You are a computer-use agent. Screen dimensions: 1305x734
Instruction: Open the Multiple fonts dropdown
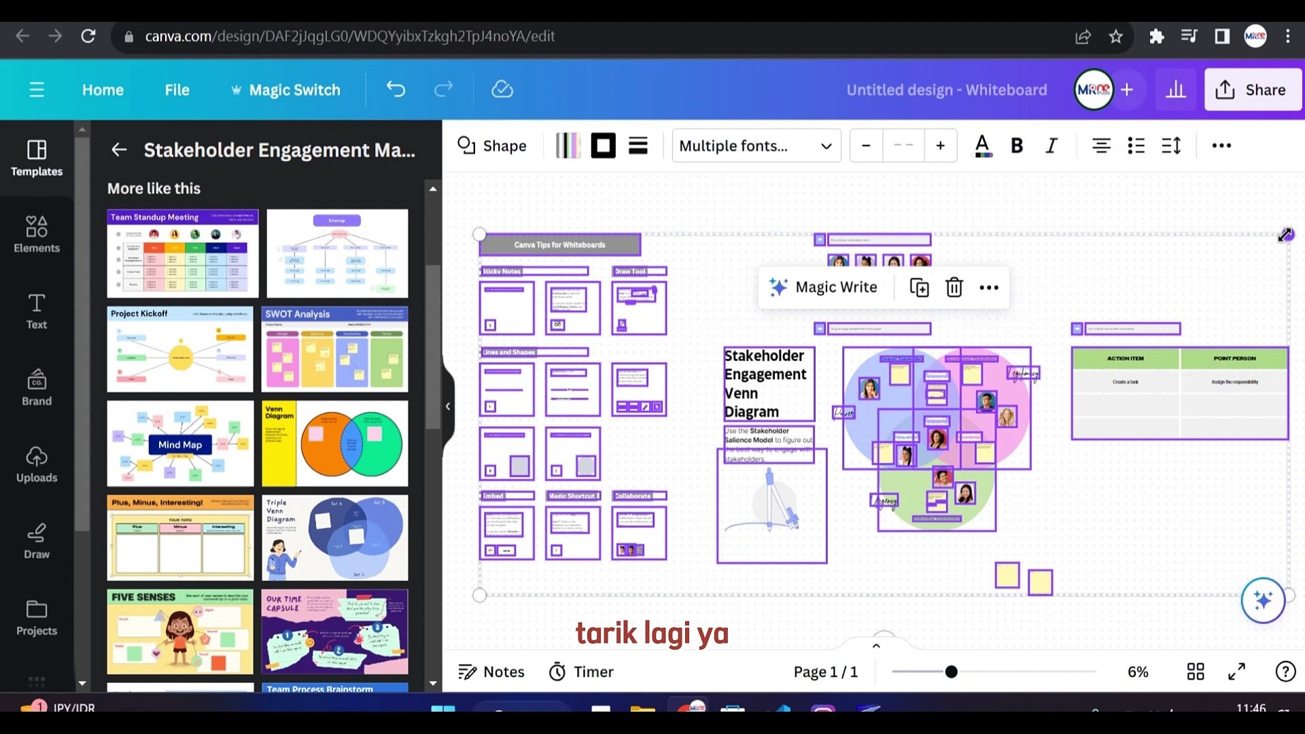click(756, 145)
